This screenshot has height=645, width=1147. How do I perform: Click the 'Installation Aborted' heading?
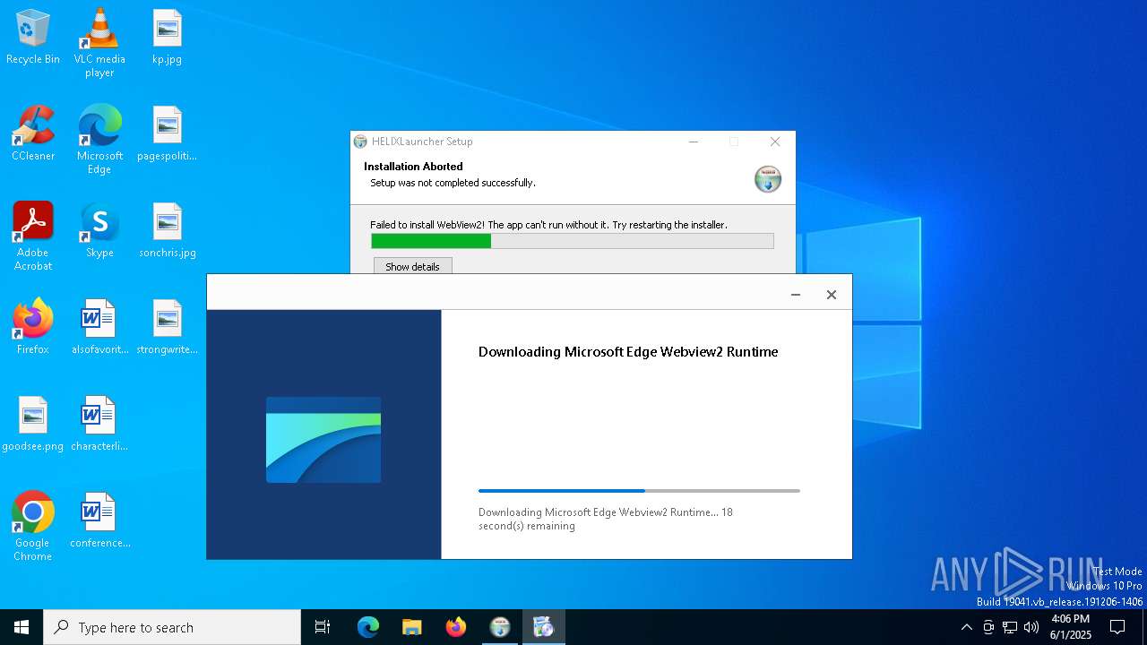point(413,167)
